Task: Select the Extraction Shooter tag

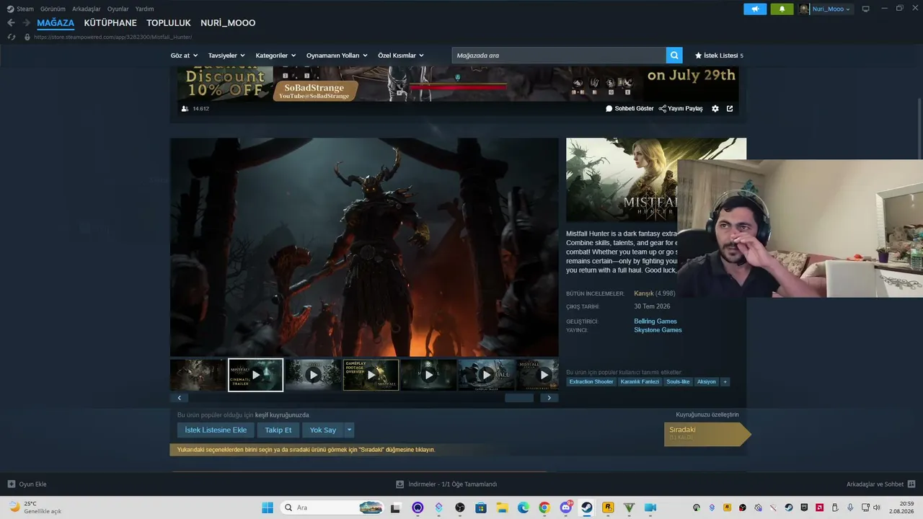Action: (x=591, y=381)
